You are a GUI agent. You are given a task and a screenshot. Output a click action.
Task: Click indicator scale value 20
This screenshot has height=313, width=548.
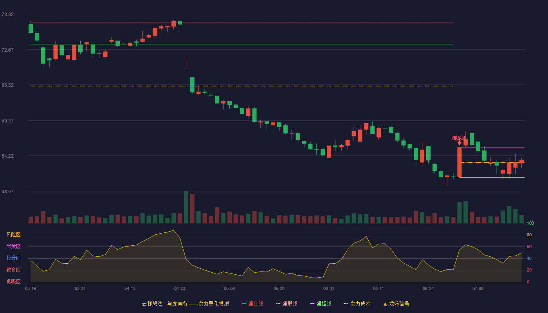529,270
